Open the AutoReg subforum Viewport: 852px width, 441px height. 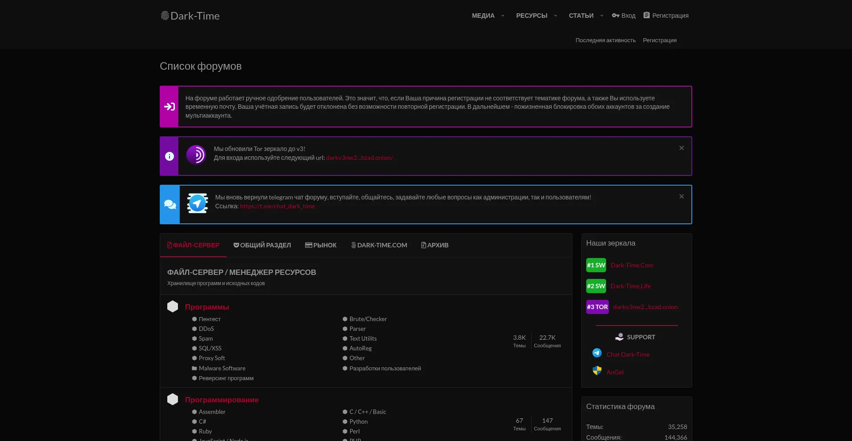[x=360, y=348]
